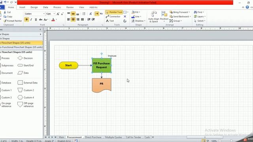Select the Off-page reference shape
The height and width of the screenshot is (142, 253).
[x=25, y=105]
